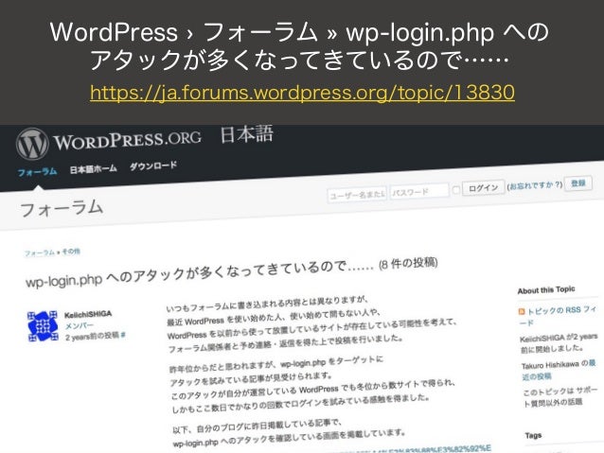Open the フォーラム navigation tab

tap(37, 172)
